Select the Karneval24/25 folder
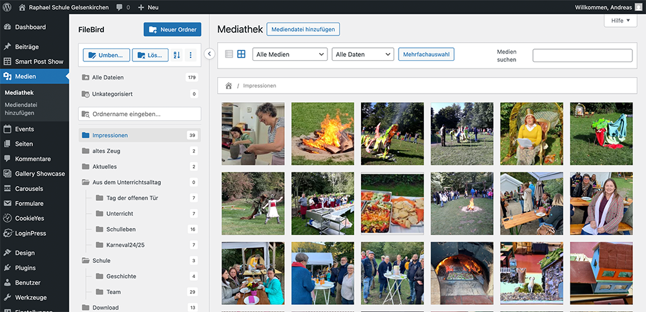This screenshot has width=646, height=312. (x=146, y=245)
